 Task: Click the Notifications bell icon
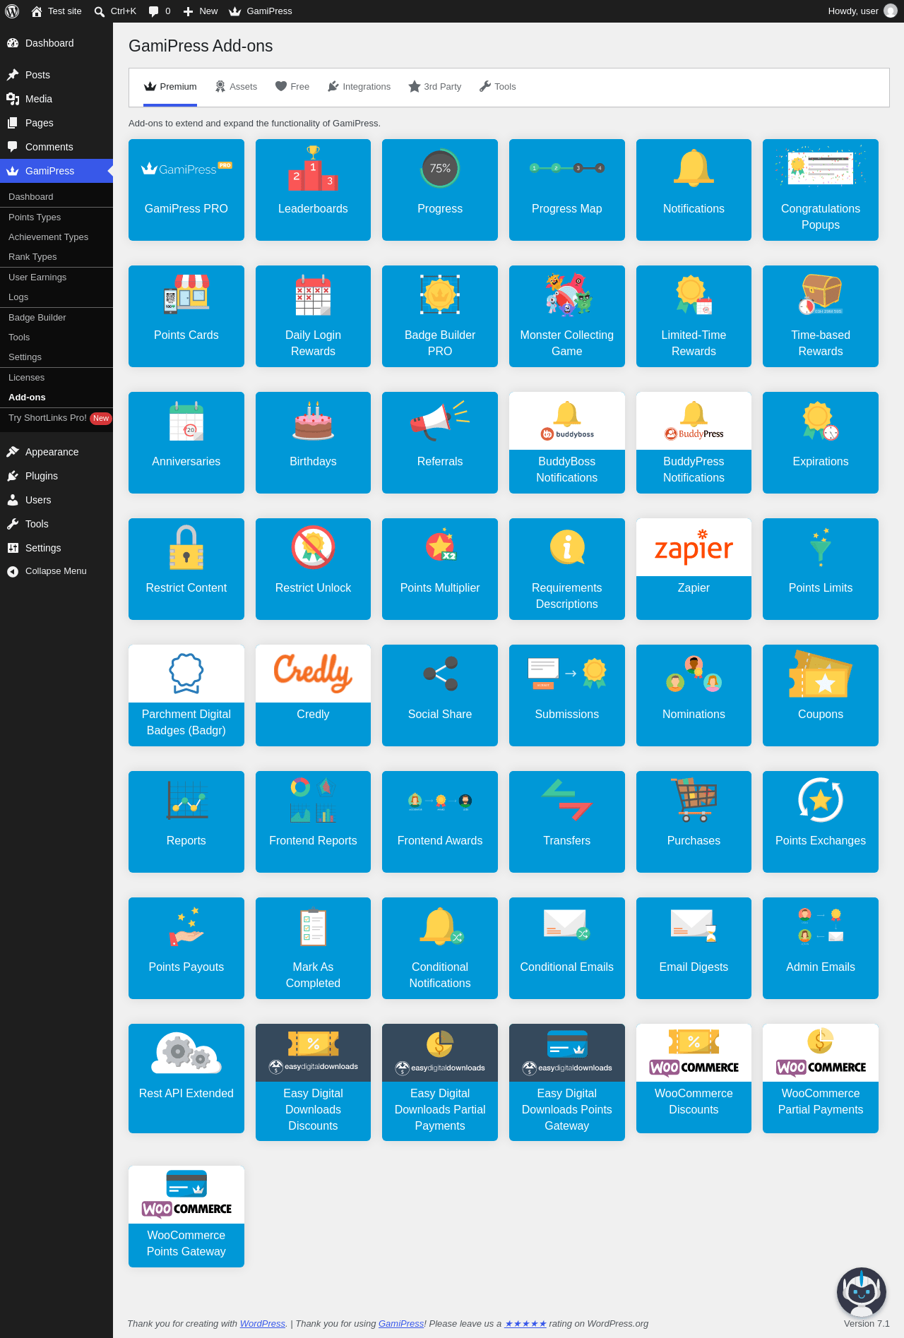pos(694,168)
